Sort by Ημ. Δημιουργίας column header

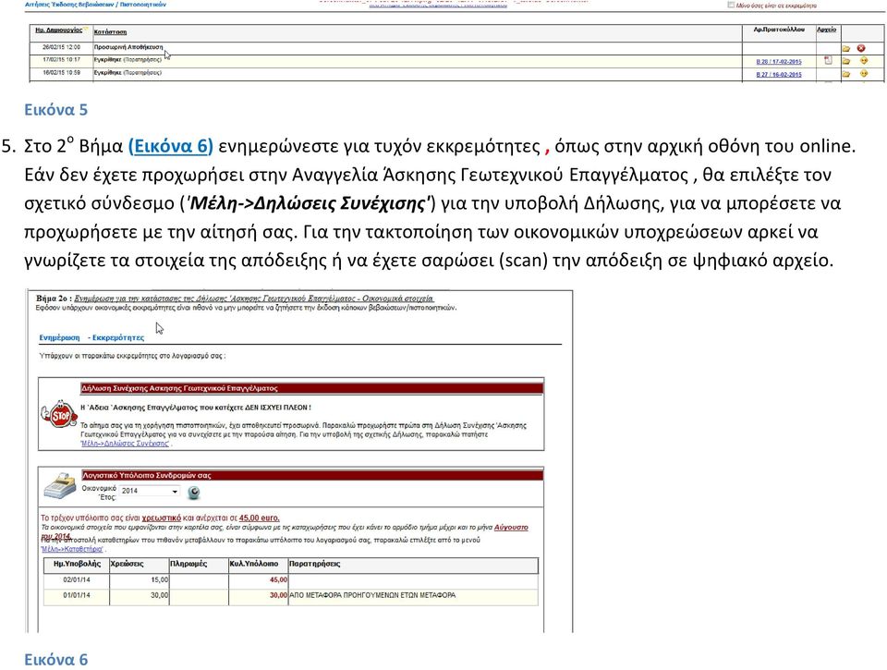pyautogui.click(x=58, y=30)
